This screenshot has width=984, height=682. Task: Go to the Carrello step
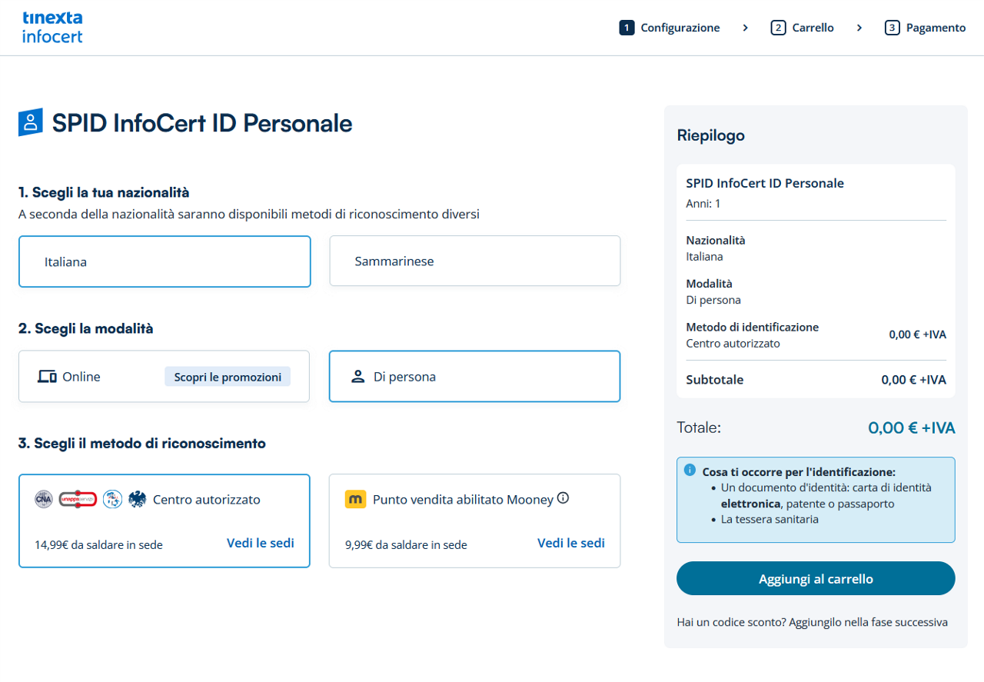pos(802,28)
